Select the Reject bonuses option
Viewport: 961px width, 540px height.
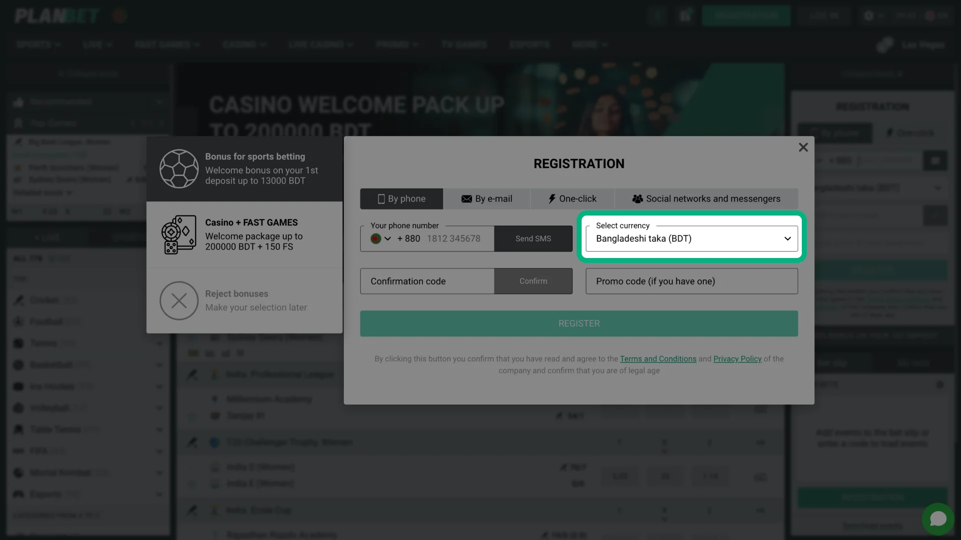coord(244,300)
